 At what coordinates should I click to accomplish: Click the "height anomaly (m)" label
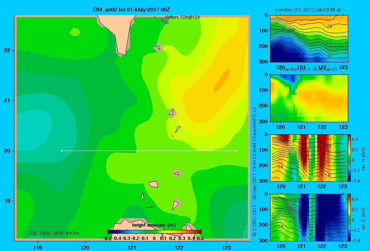click(x=154, y=225)
